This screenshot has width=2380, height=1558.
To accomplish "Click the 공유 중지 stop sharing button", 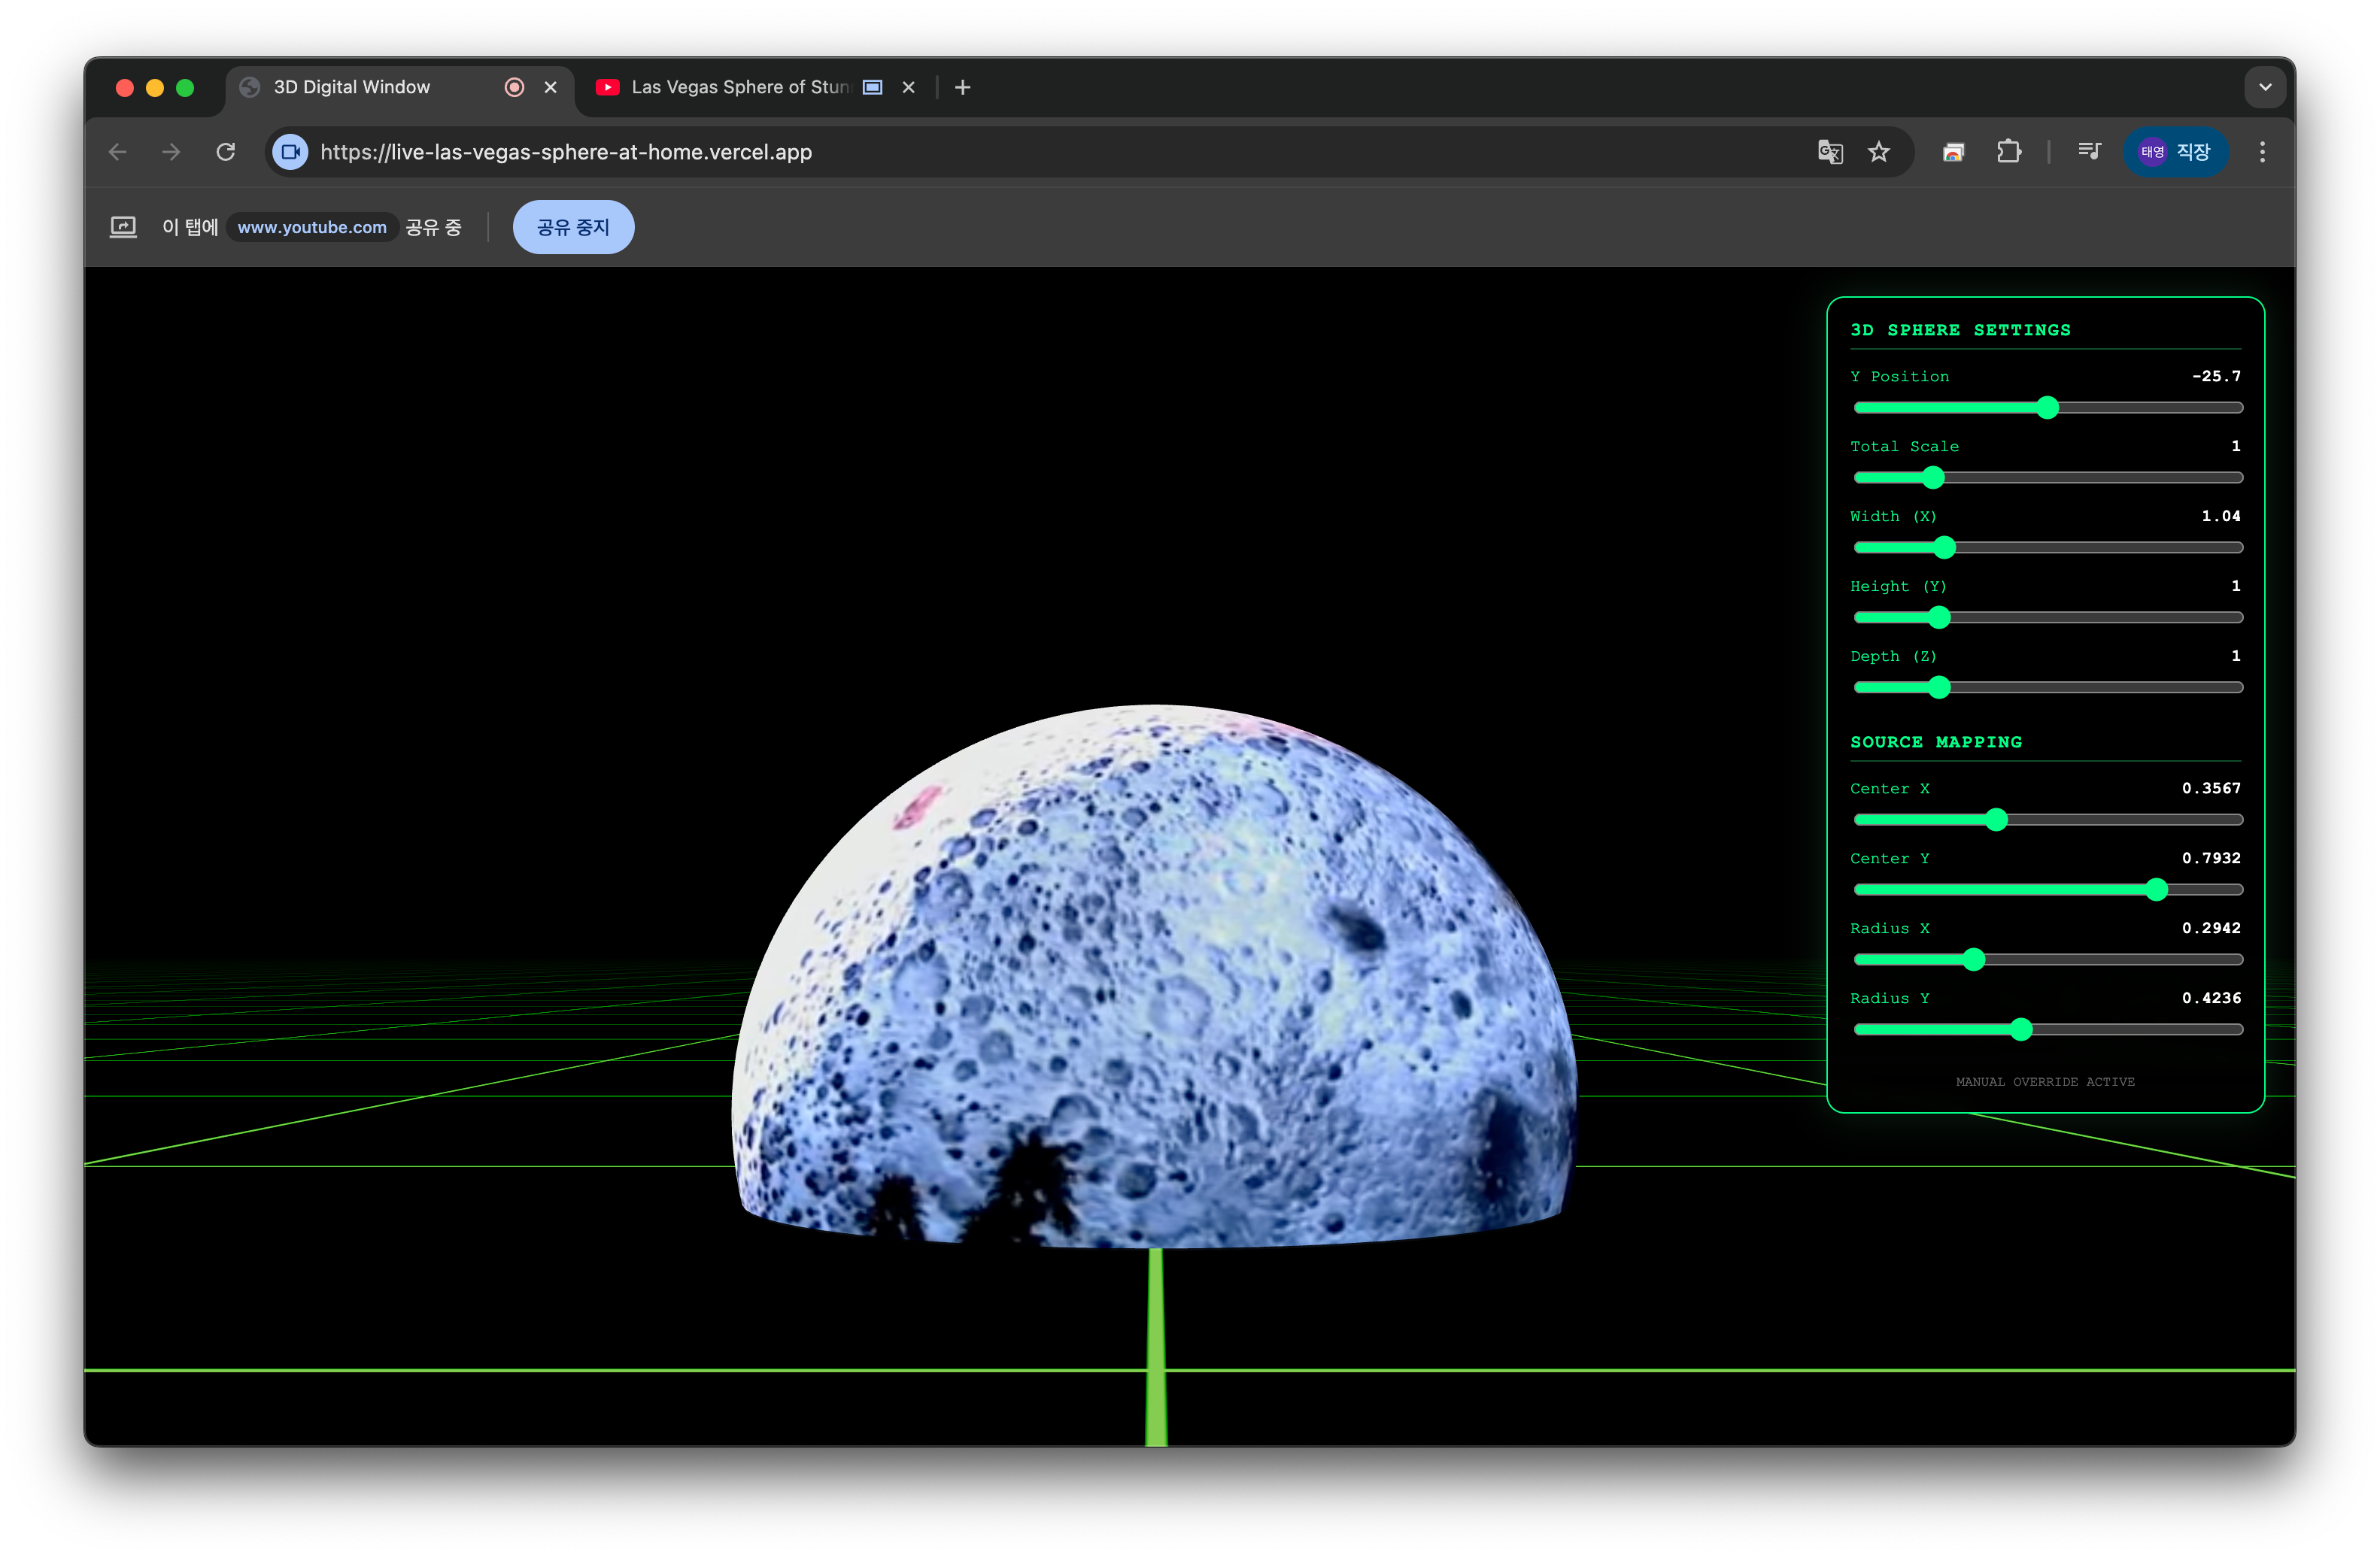I will click(x=573, y=227).
